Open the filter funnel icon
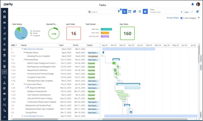The width and height of the screenshot is (203, 121). pyautogui.click(x=119, y=12)
